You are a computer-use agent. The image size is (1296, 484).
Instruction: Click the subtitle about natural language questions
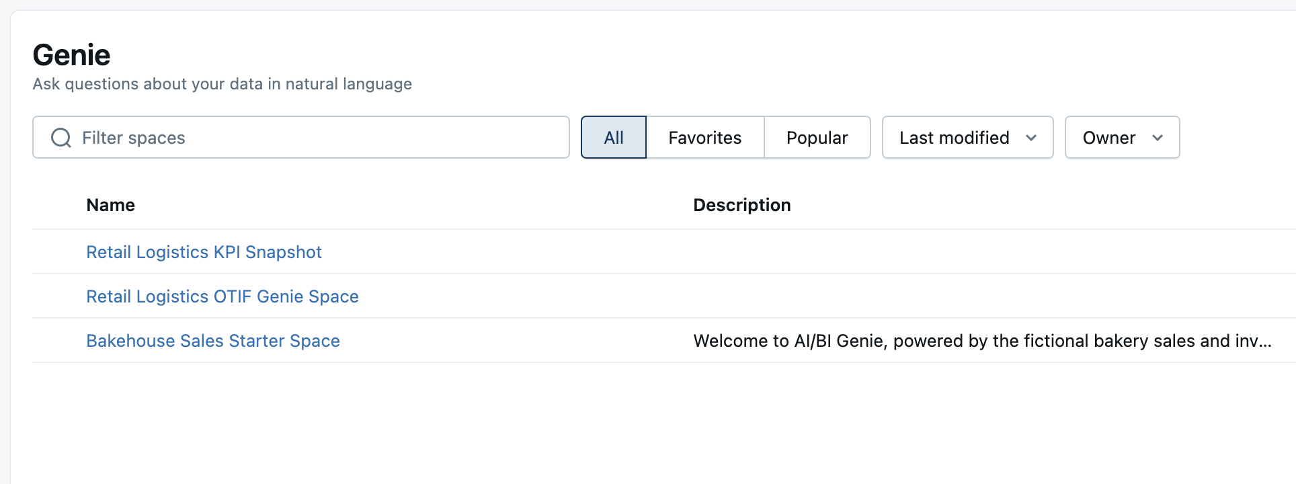pos(222,84)
